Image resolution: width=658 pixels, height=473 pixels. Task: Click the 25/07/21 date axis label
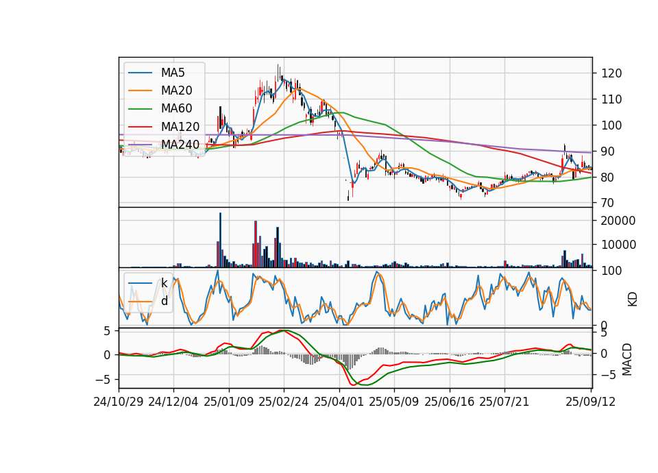click(504, 402)
